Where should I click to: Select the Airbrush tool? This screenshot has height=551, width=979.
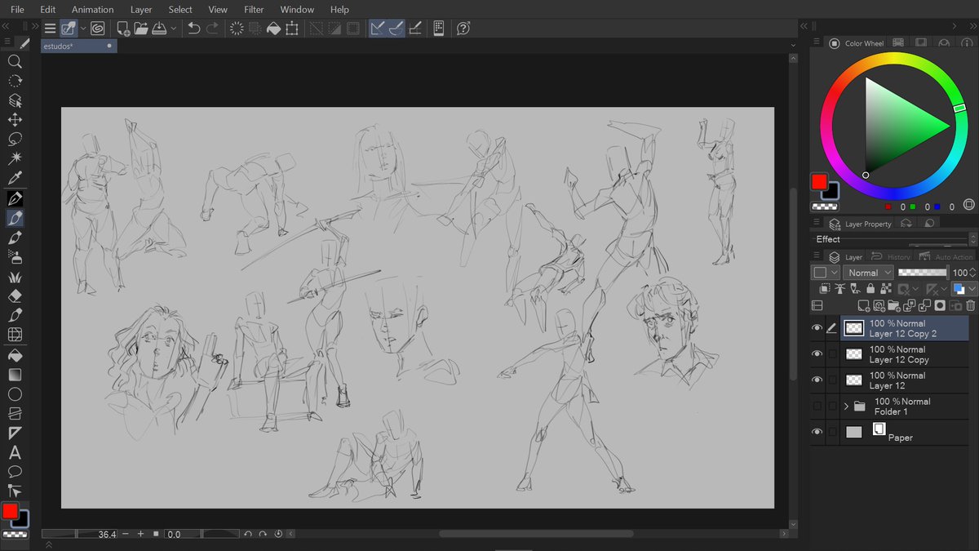point(15,256)
